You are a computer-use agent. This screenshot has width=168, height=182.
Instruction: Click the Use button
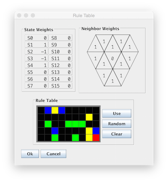117,113
